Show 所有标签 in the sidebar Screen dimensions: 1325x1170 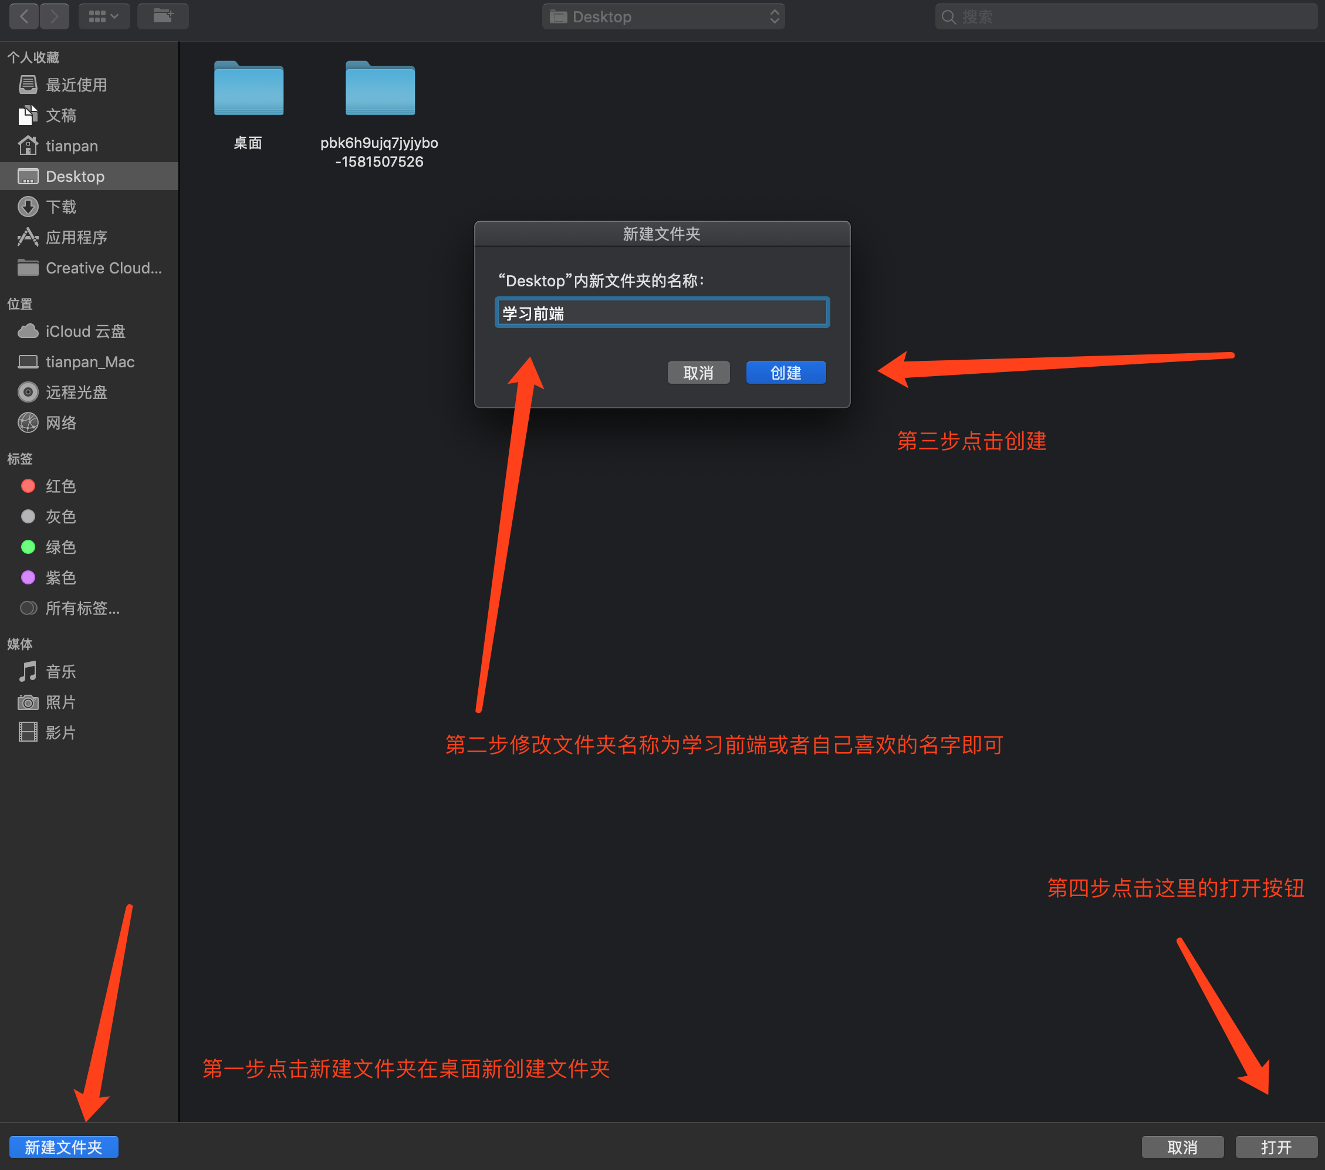[82, 608]
